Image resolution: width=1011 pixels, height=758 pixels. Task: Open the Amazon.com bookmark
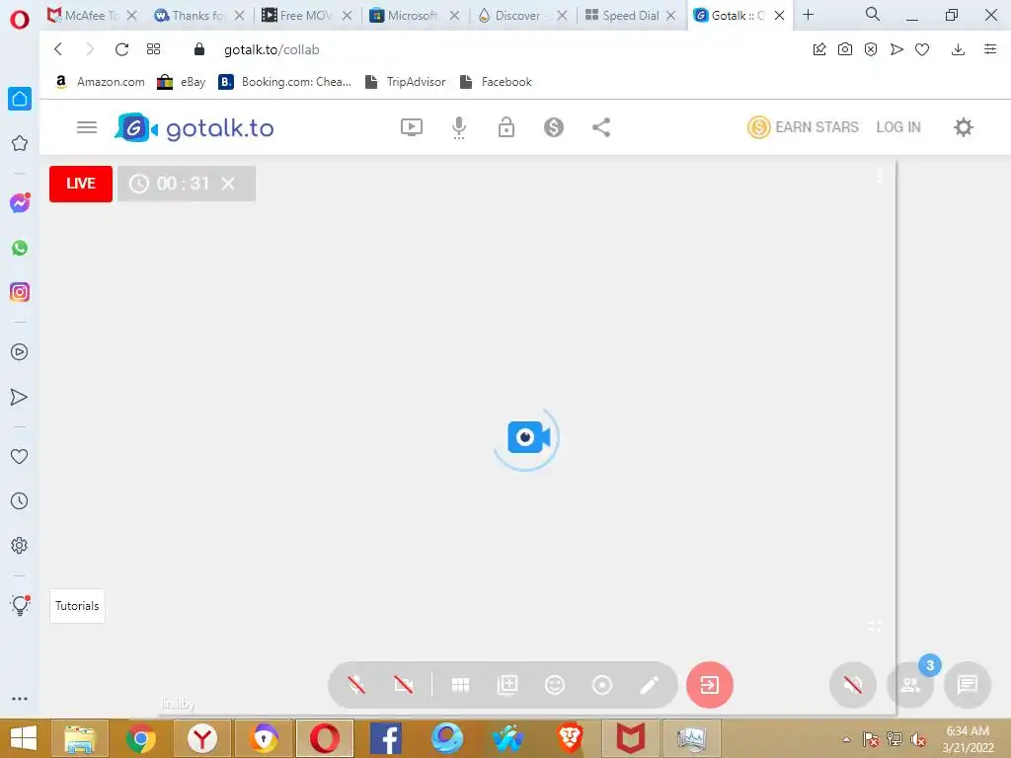[x=100, y=82]
